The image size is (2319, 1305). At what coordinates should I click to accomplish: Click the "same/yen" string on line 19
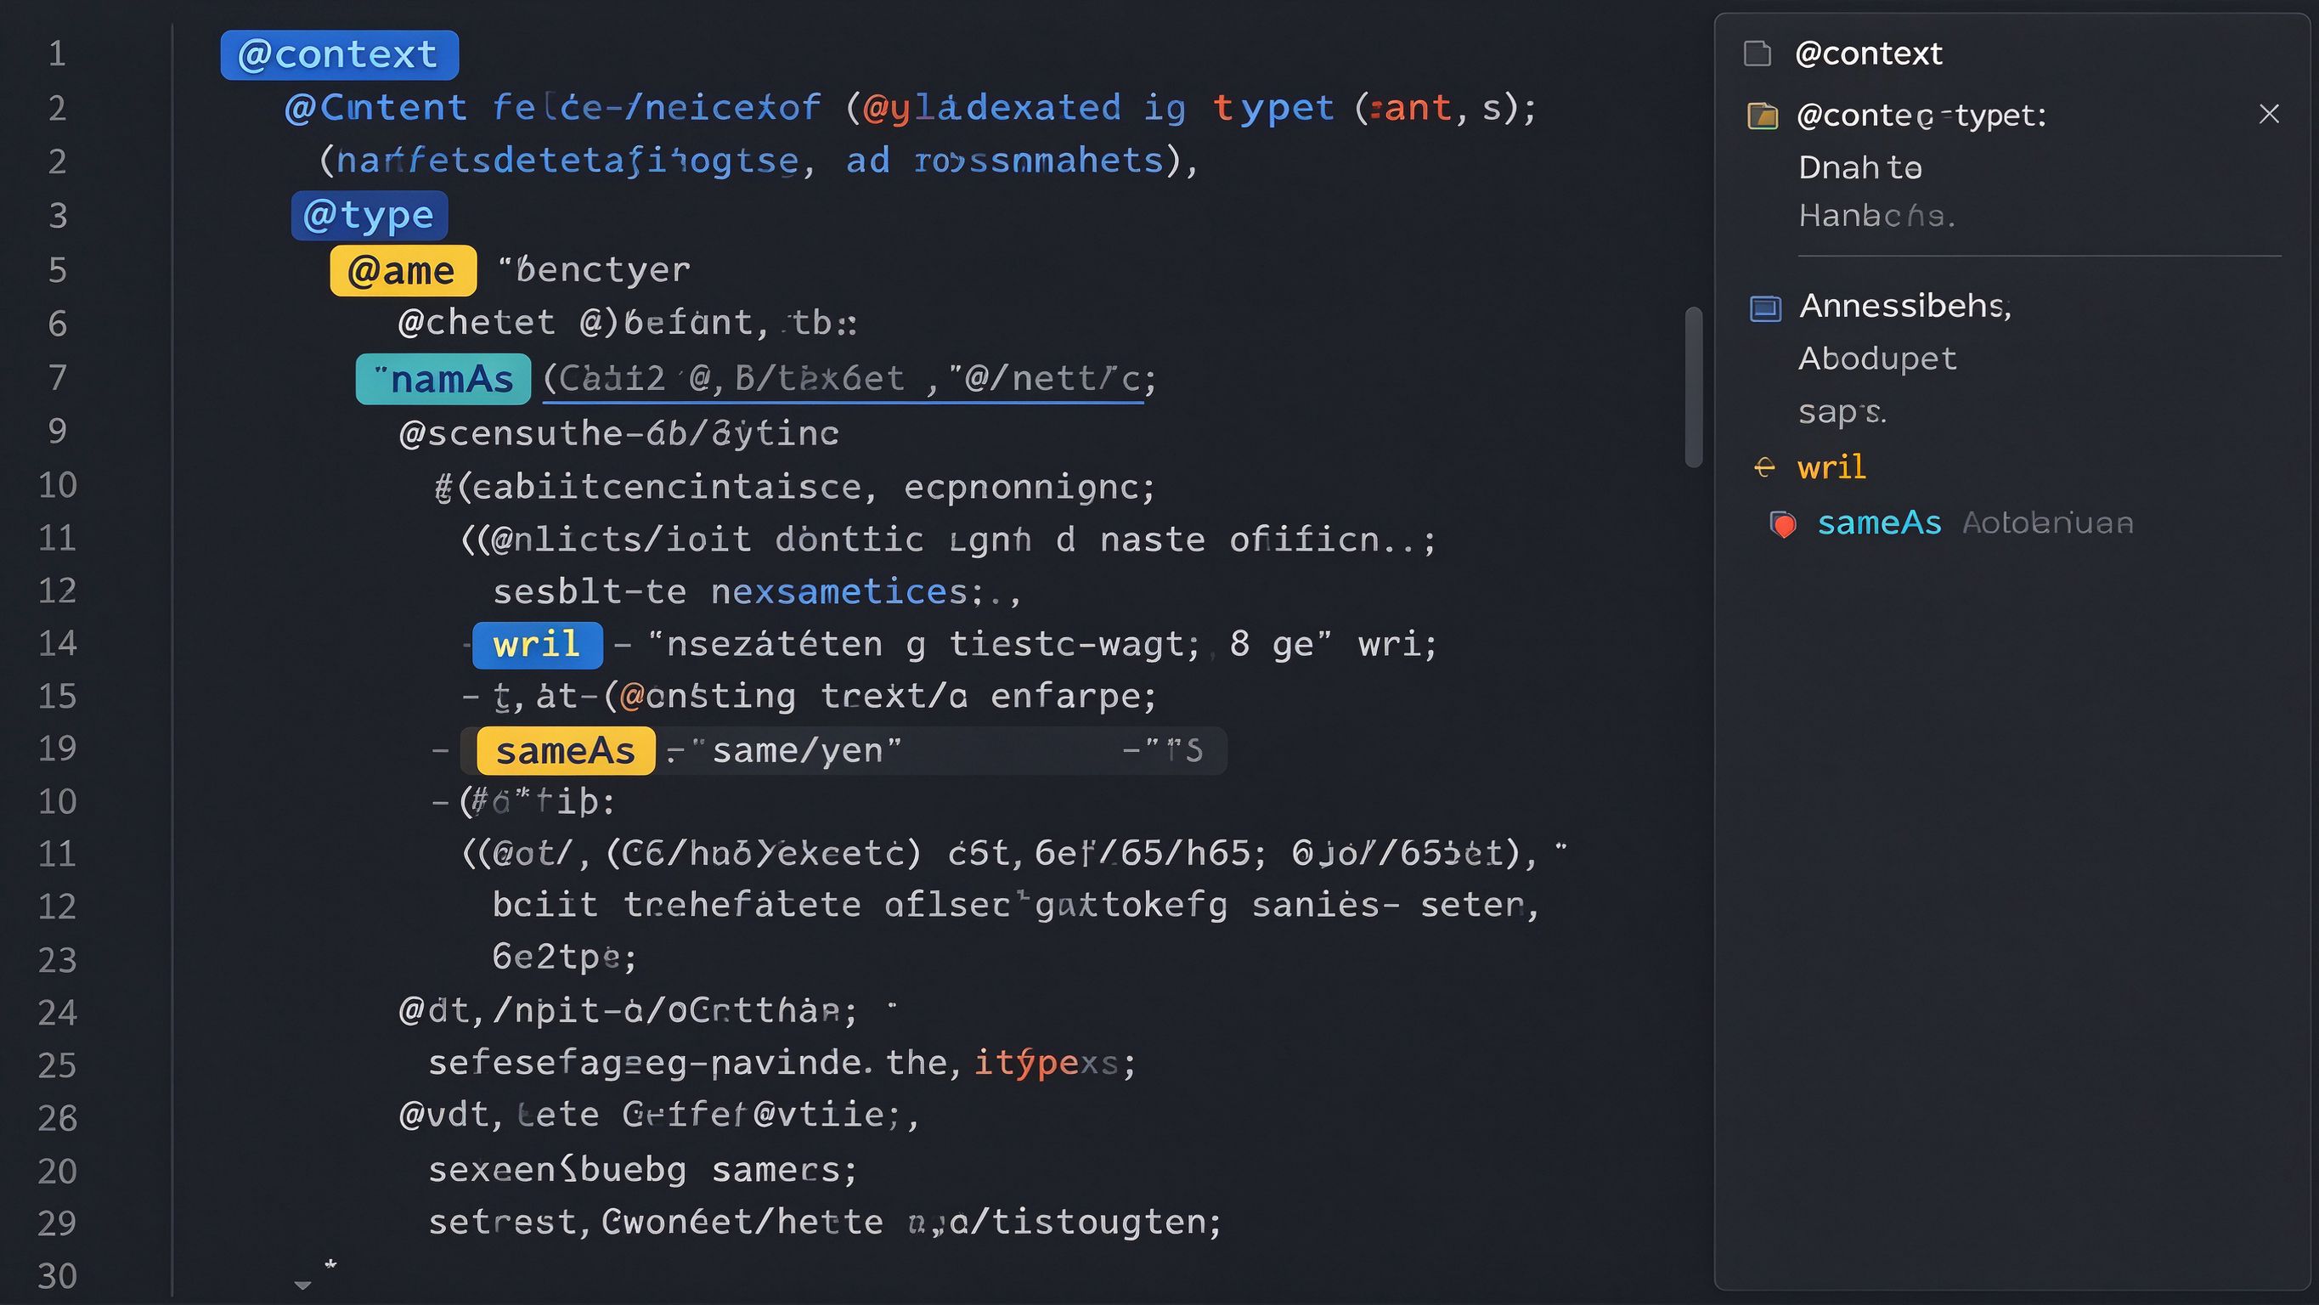point(797,750)
